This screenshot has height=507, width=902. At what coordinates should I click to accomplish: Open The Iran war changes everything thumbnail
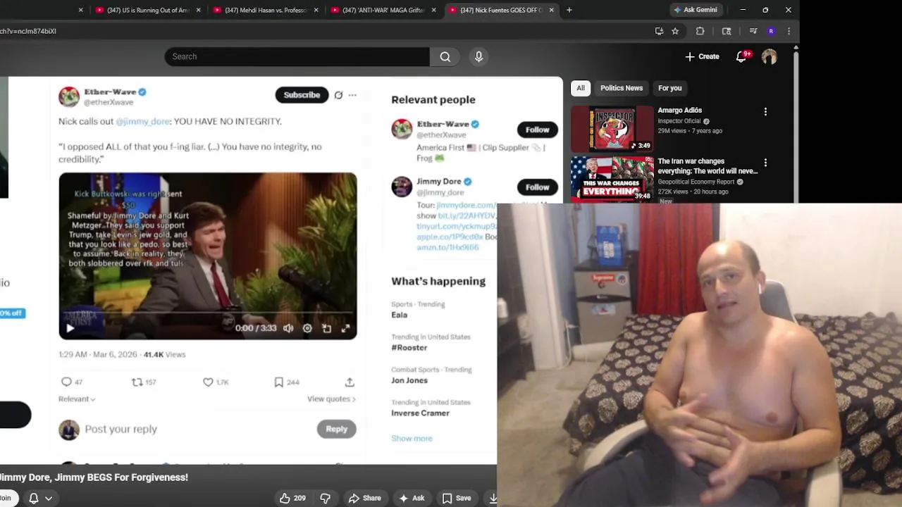pyautogui.click(x=612, y=178)
